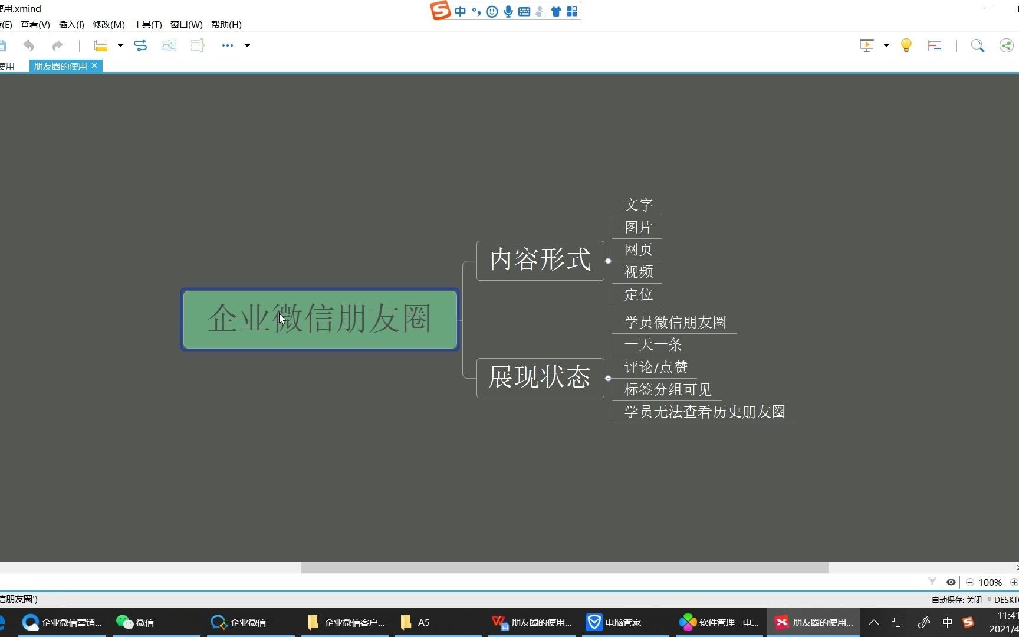Click the three-dots more tools icon
Image resolution: width=1019 pixels, height=637 pixels.
(x=228, y=45)
